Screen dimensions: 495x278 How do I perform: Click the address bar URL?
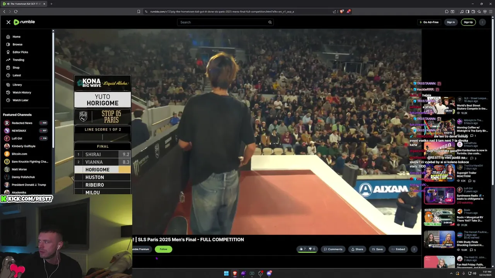point(222,12)
